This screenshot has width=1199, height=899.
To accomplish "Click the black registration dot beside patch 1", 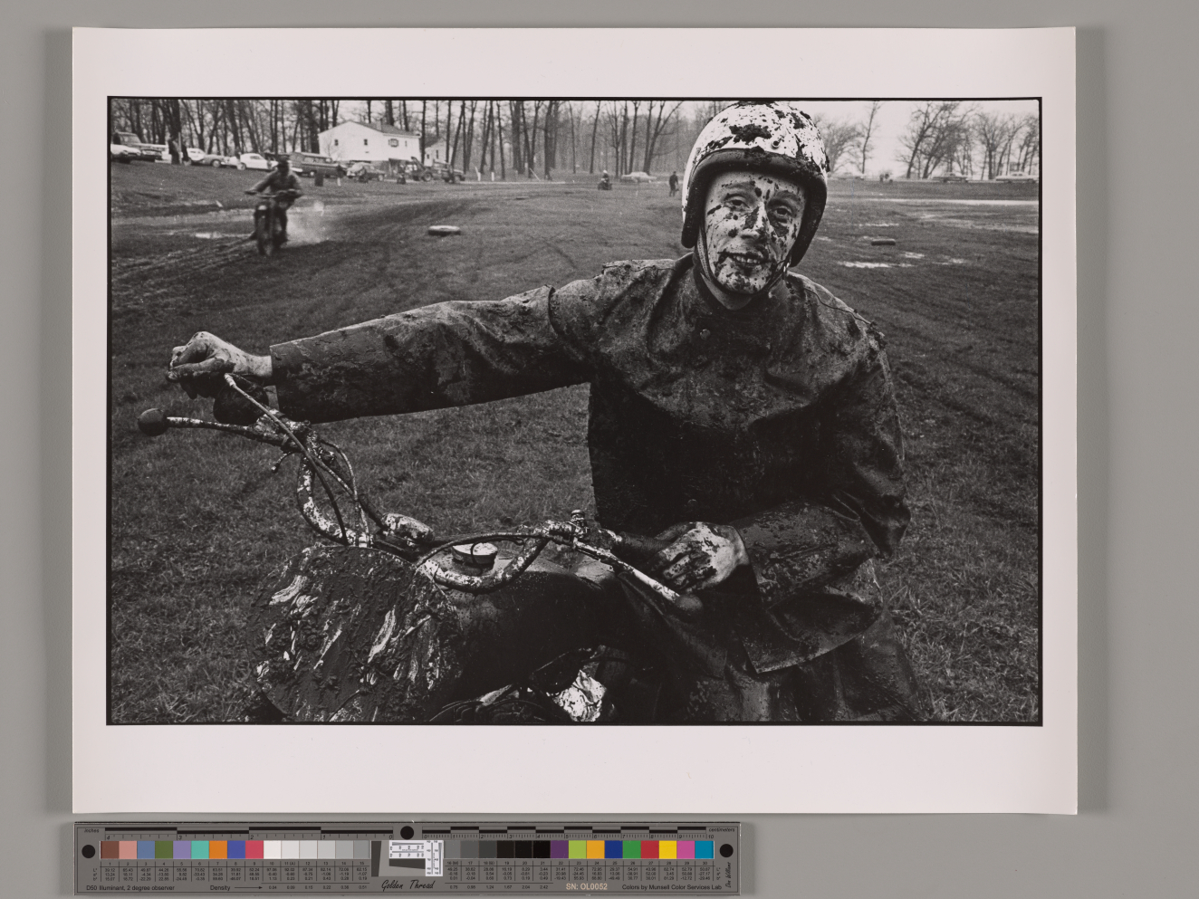I will pyautogui.click(x=89, y=851).
